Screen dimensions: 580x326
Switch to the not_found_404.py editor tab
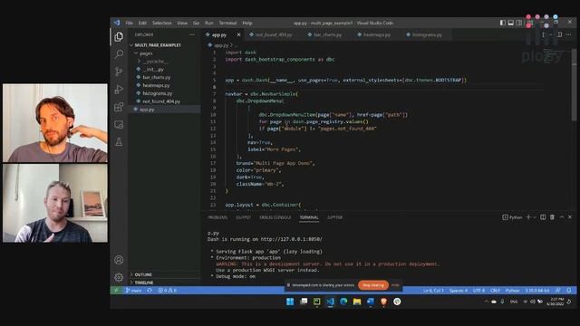pyautogui.click(x=274, y=34)
